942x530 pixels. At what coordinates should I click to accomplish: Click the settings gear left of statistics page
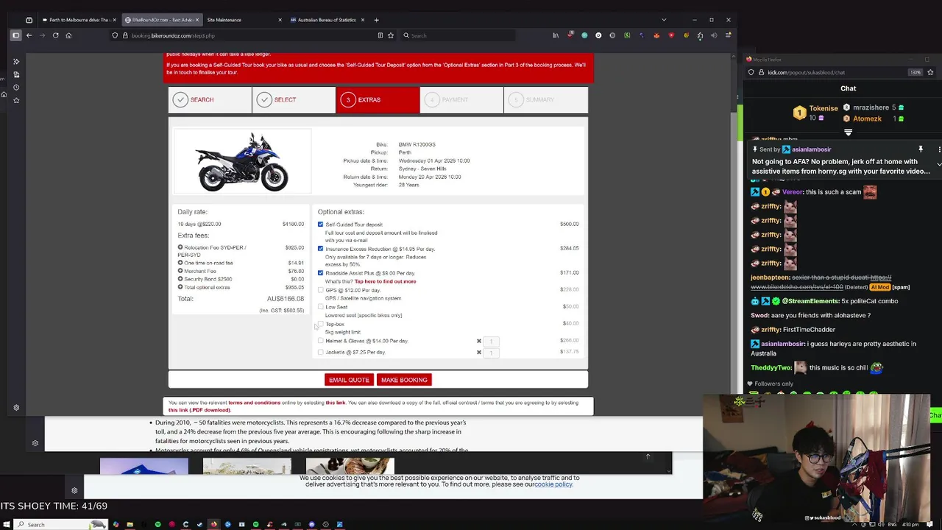(x=35, y=443)
